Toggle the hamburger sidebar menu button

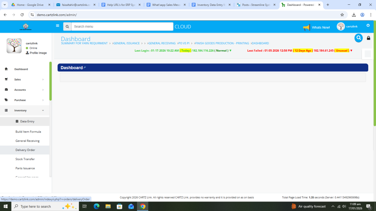(57, 26)
